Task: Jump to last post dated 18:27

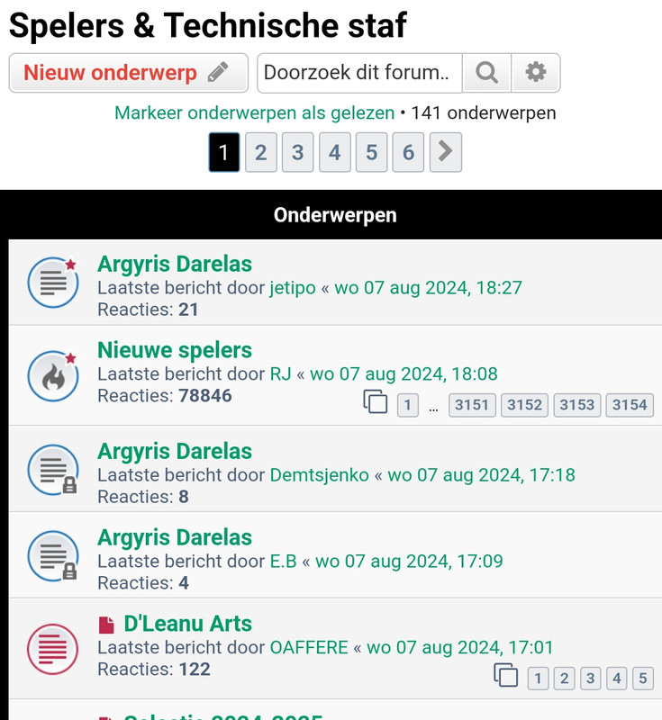Action: point(428,288)
